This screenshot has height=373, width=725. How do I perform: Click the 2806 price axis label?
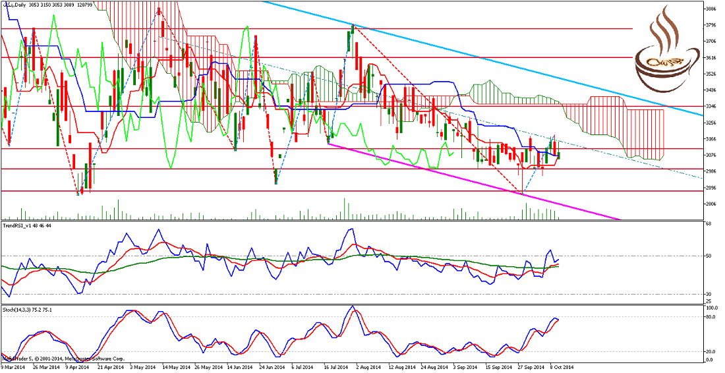[x=711, y=204]
